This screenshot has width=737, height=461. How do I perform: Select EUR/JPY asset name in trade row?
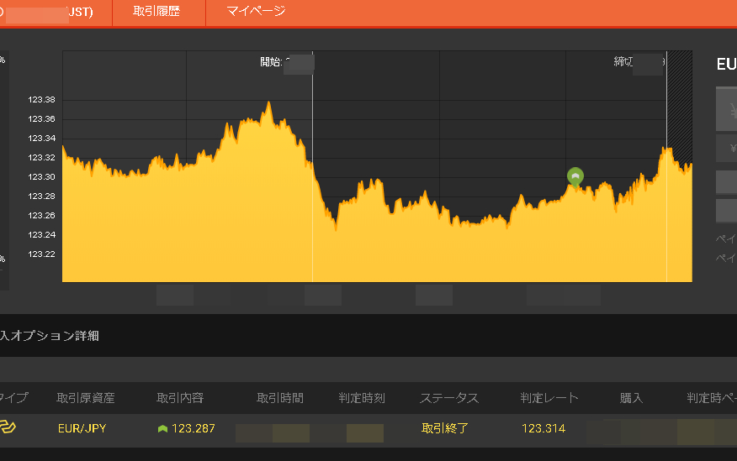[x=82, y=428]
